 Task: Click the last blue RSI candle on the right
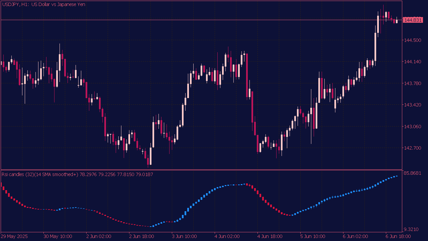point(397,176)
